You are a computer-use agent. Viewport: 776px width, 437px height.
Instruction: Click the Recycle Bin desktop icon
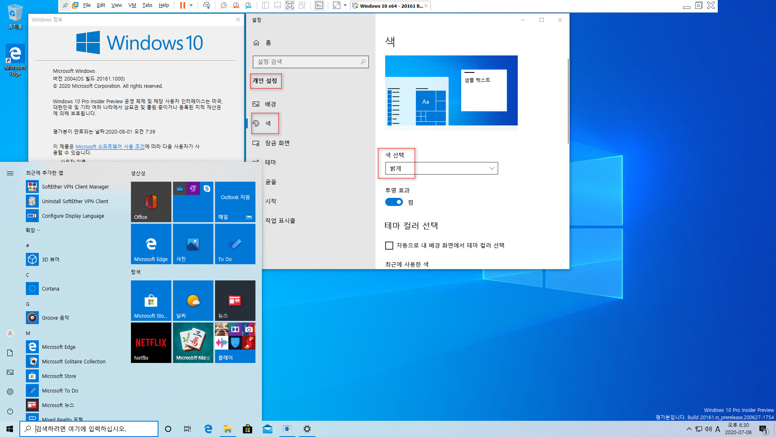pos(15,16)
